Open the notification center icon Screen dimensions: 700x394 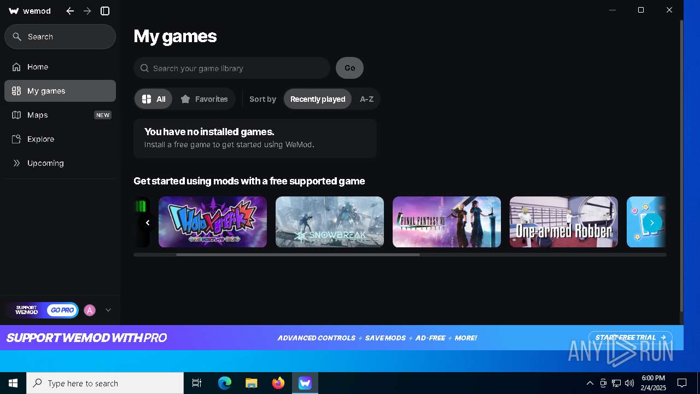[682, 383]
